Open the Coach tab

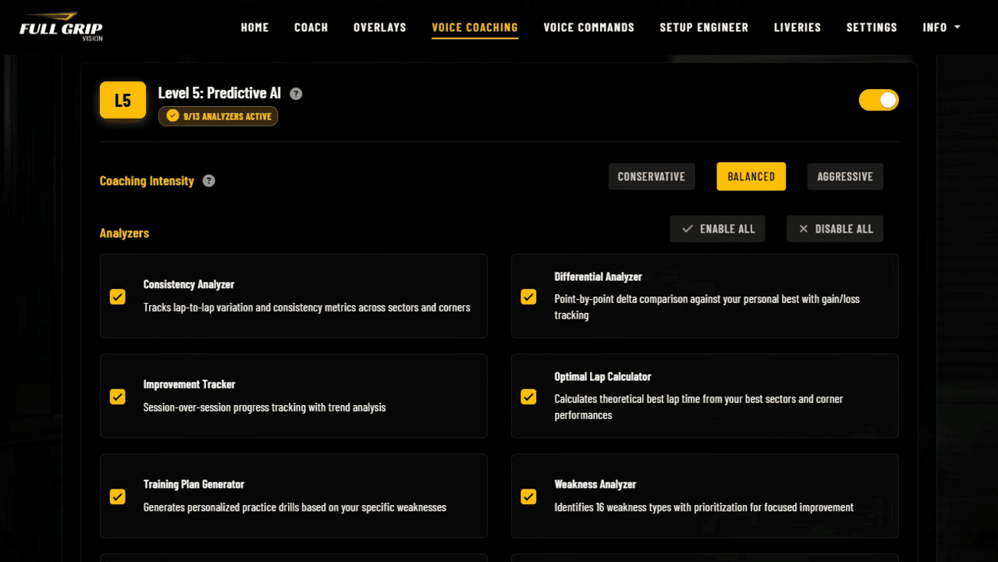pos(311,27)
